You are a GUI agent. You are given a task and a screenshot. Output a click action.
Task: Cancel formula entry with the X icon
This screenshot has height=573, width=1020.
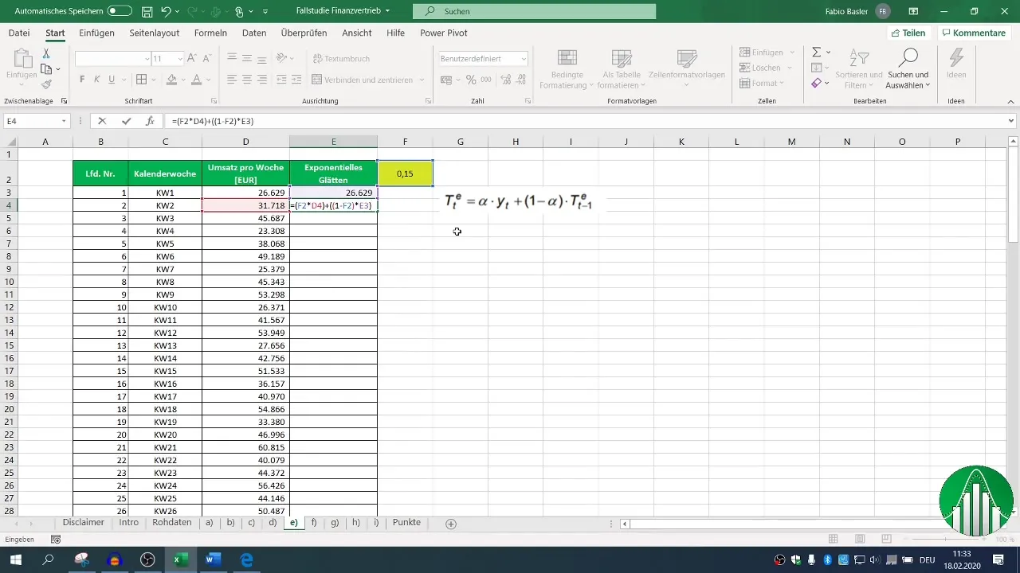click(x=102, y=121)
